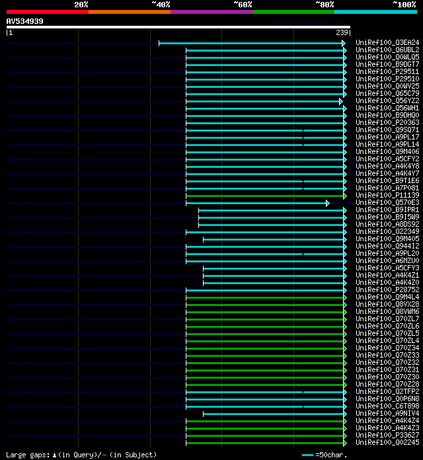The image size is (423, 460).
Task: Click the 239 query end position label
Action: pyautogui.click(x=342, y=32)
